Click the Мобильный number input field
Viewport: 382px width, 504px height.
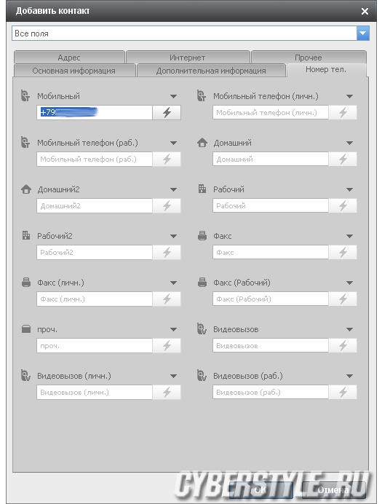[x=95, y=112]
